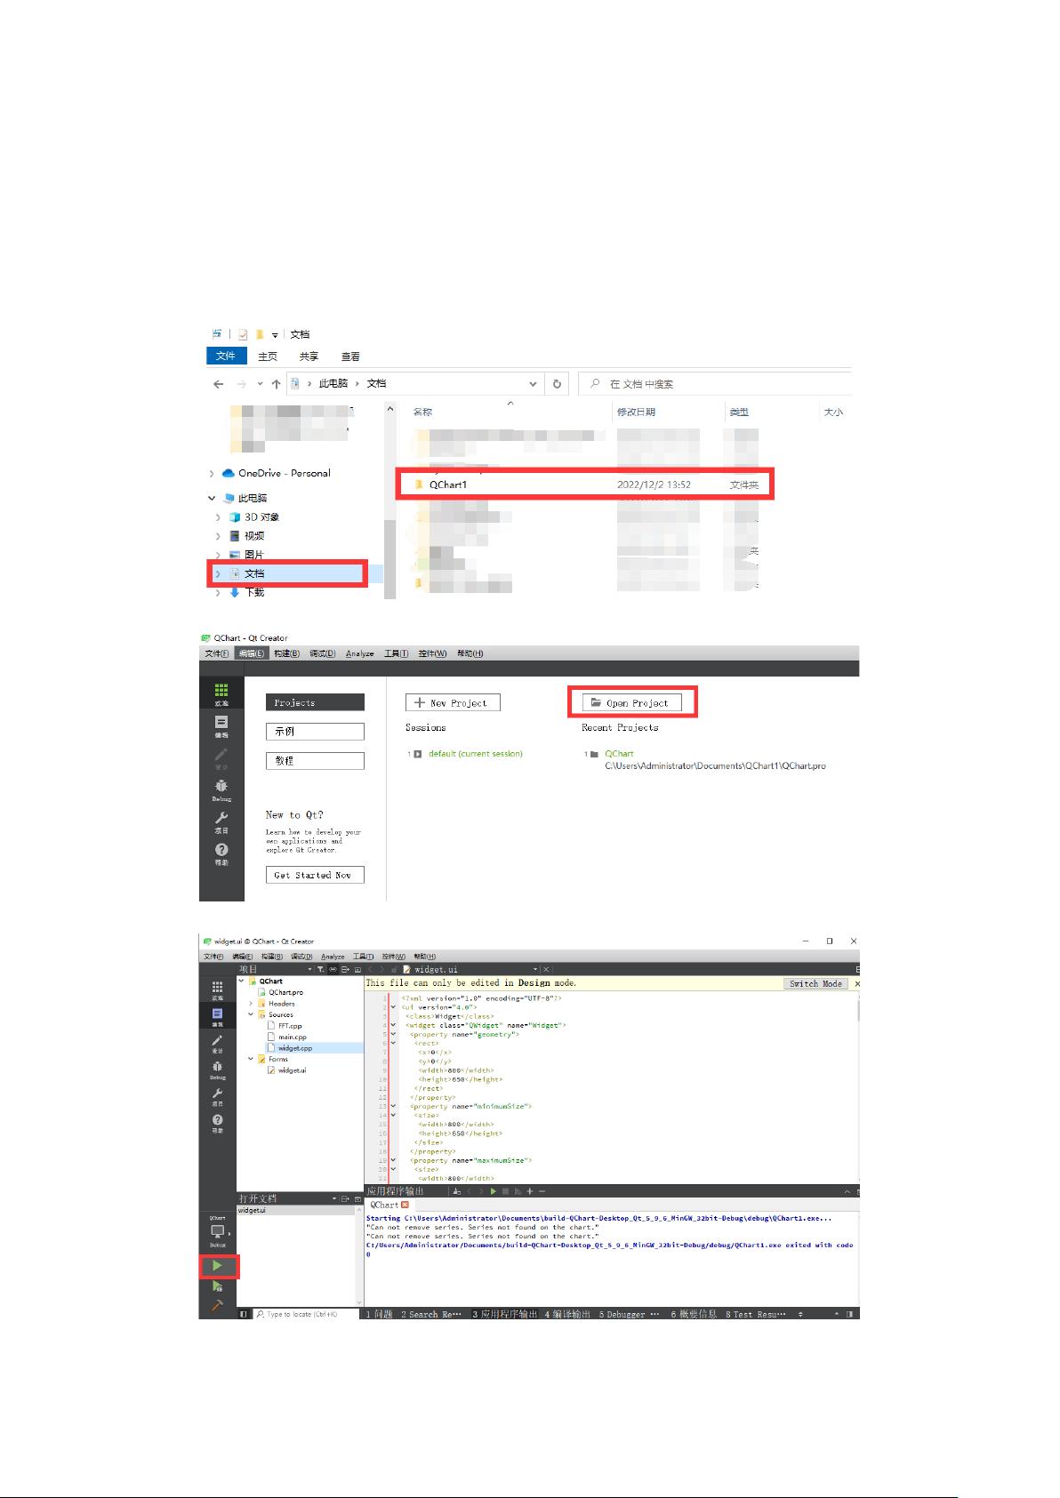The width and height of the screenshot is (1060, 1498).
Task: Open 工具(T) menu in the widget.ui window
Action: pyautogui.click(x=363, y=957)
